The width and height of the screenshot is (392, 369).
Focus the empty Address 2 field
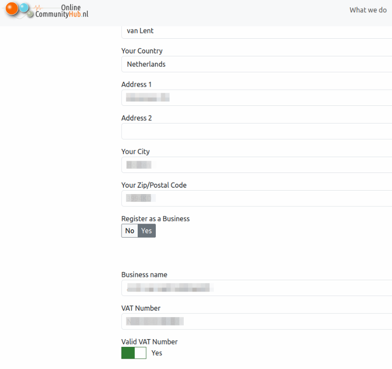pos(256,131)
